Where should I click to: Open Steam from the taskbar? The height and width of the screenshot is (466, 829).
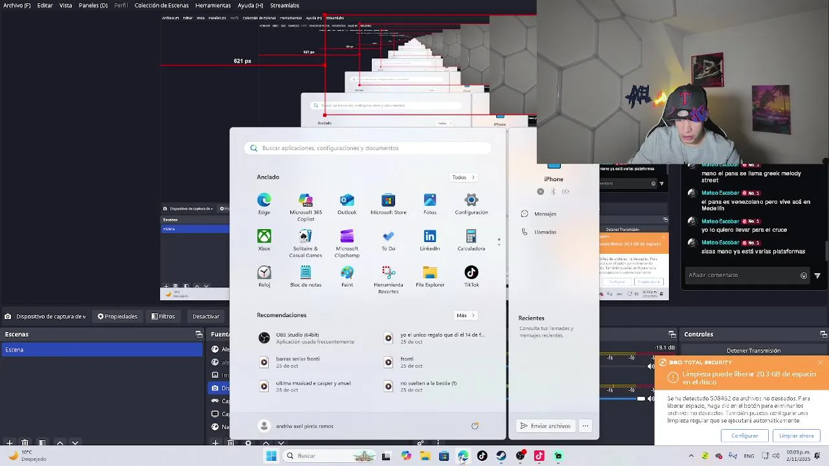click(501, 456)
